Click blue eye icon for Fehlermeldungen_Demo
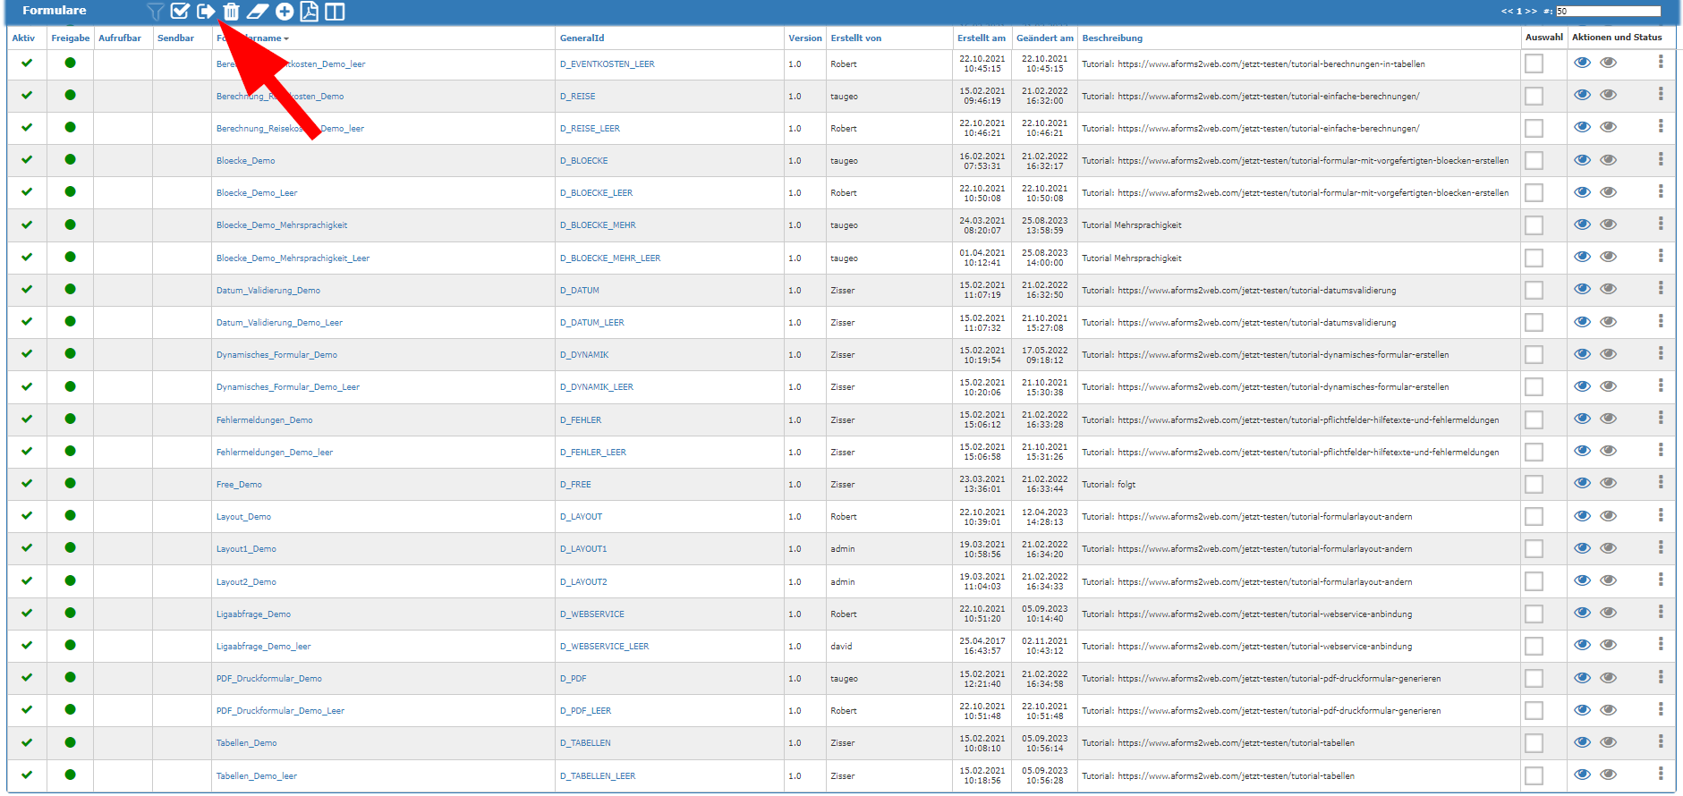The height and width of the screenshot is (796, 1683). tap(1582, 419)
